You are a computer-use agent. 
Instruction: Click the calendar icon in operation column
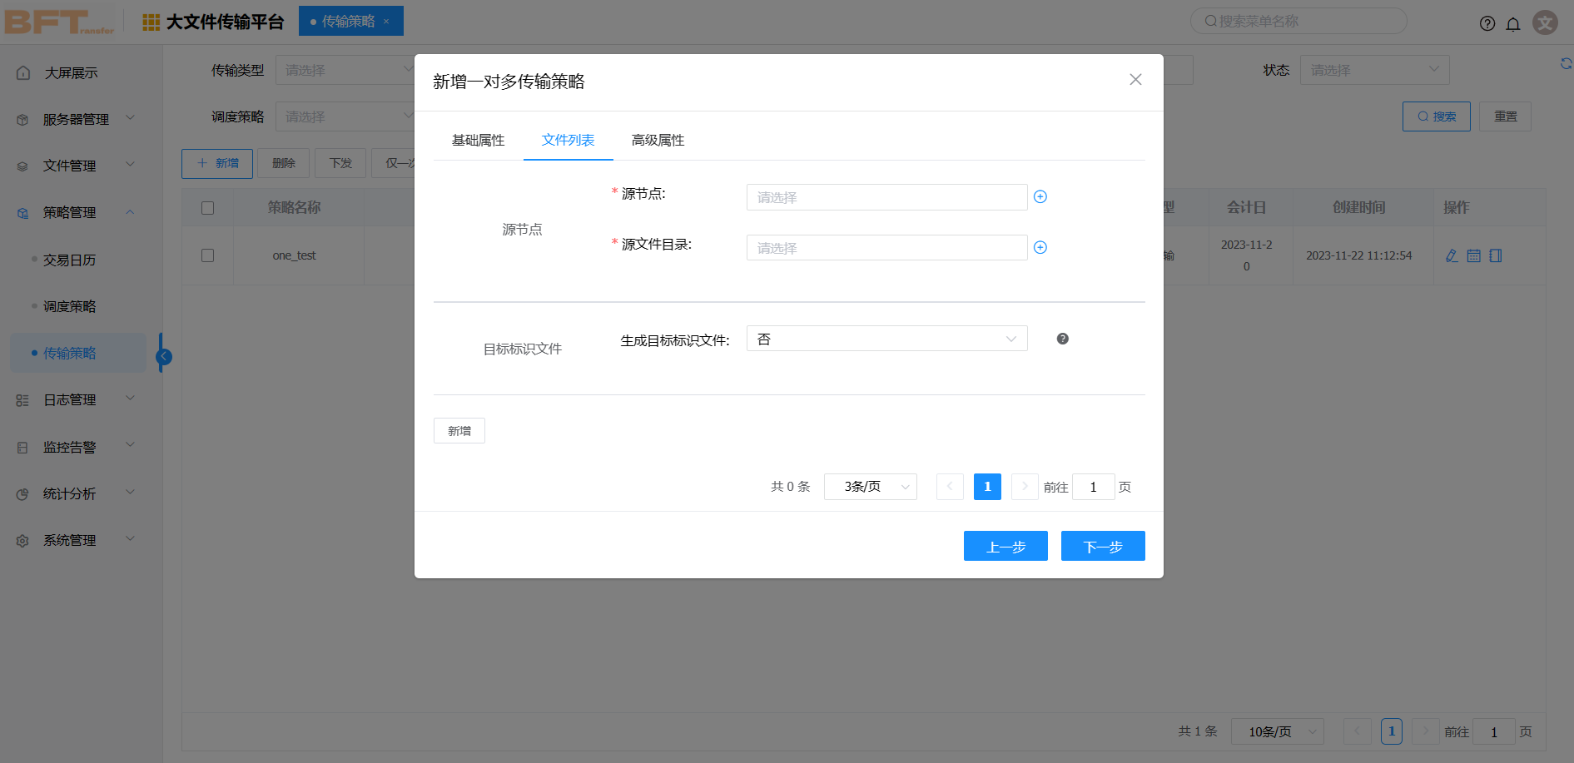(1473, 255)
